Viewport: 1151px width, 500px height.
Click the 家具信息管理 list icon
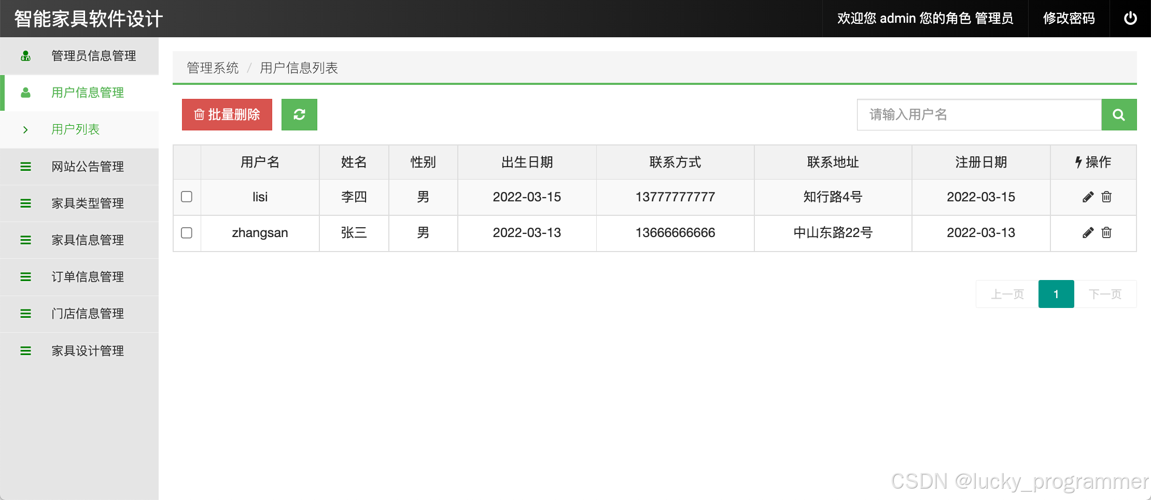pos(25,240)
